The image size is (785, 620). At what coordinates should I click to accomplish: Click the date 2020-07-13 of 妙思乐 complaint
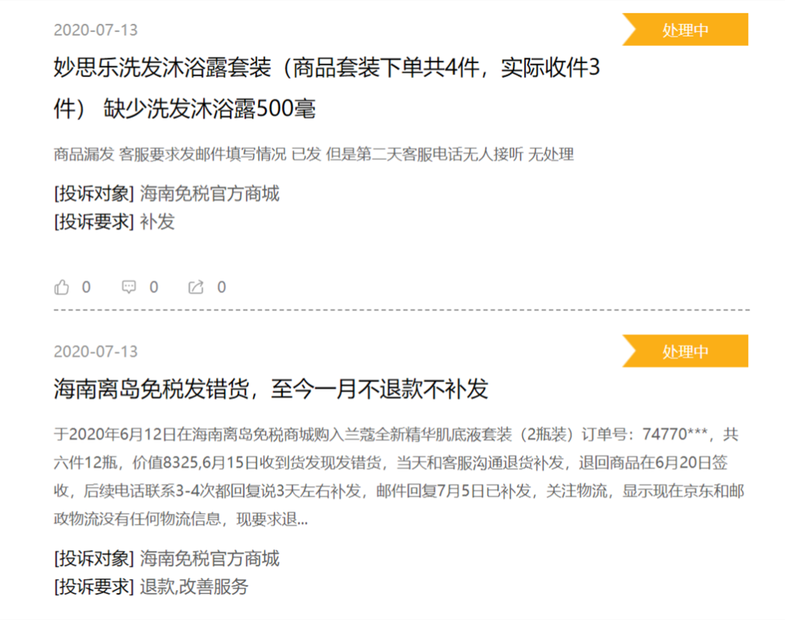point(96,30)
